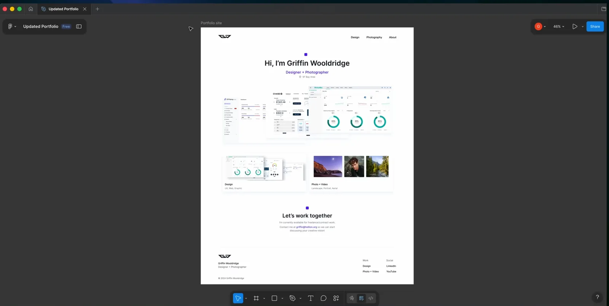Click the LinkedIn footer link
The image size is (609, 306).
(391, 266)
